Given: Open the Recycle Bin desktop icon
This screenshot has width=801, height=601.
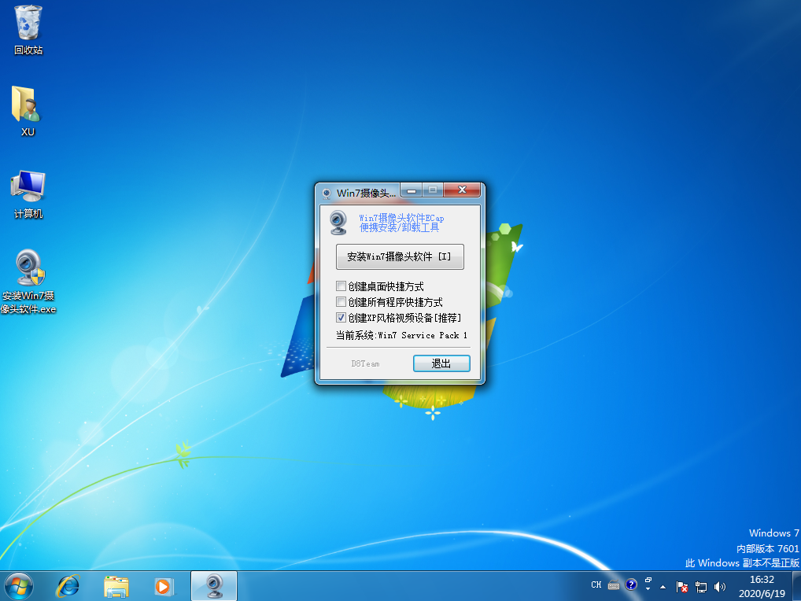Looking at the screenshot, I should click(28, 30).
